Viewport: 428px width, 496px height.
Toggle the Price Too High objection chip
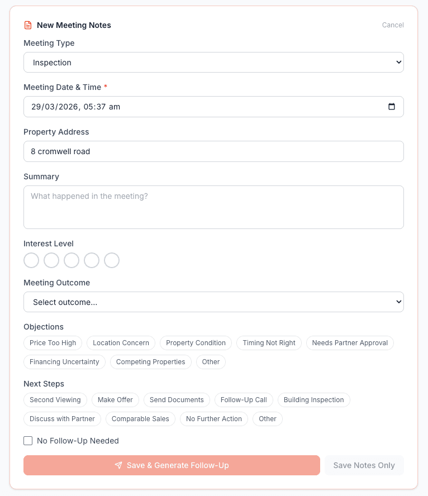click(x=53, y=343)
